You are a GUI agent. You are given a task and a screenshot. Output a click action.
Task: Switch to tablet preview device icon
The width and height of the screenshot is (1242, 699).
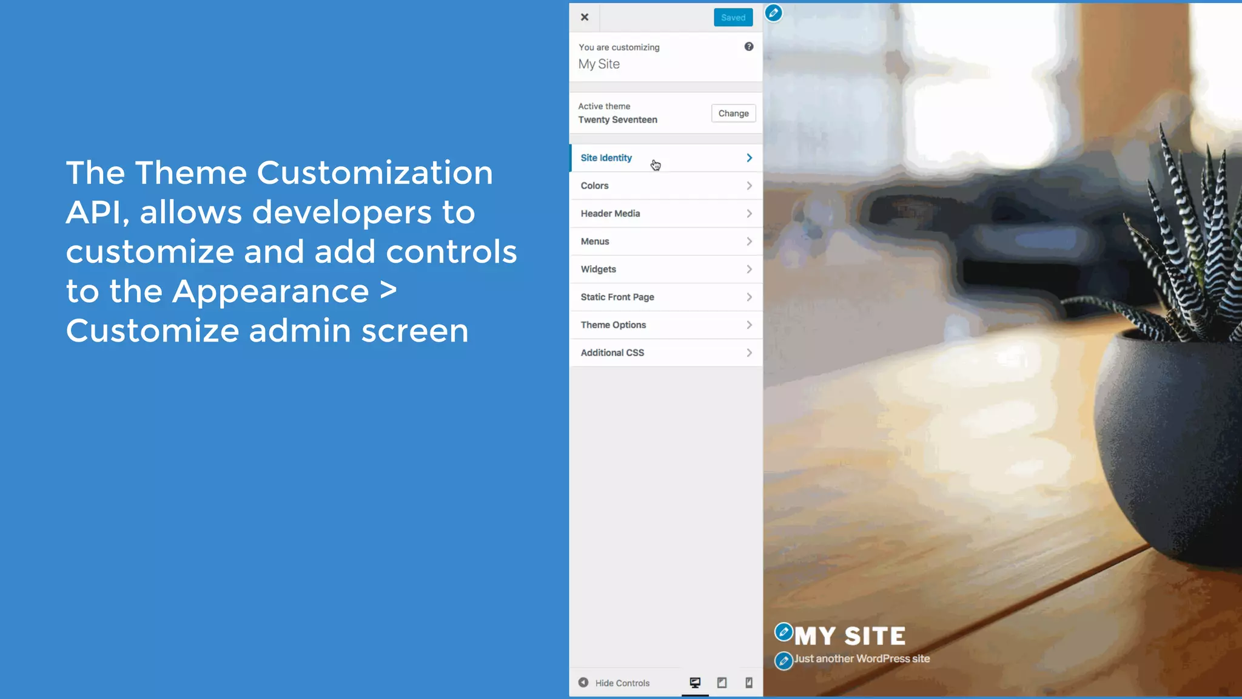coord(722,683)
